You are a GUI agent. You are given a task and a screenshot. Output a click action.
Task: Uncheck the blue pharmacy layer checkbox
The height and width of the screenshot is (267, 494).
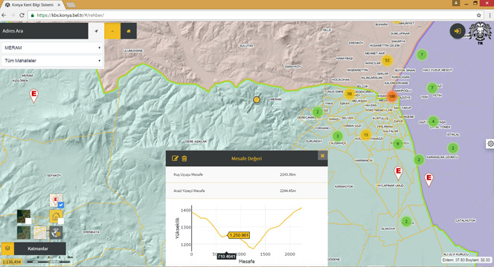[61, 205]
